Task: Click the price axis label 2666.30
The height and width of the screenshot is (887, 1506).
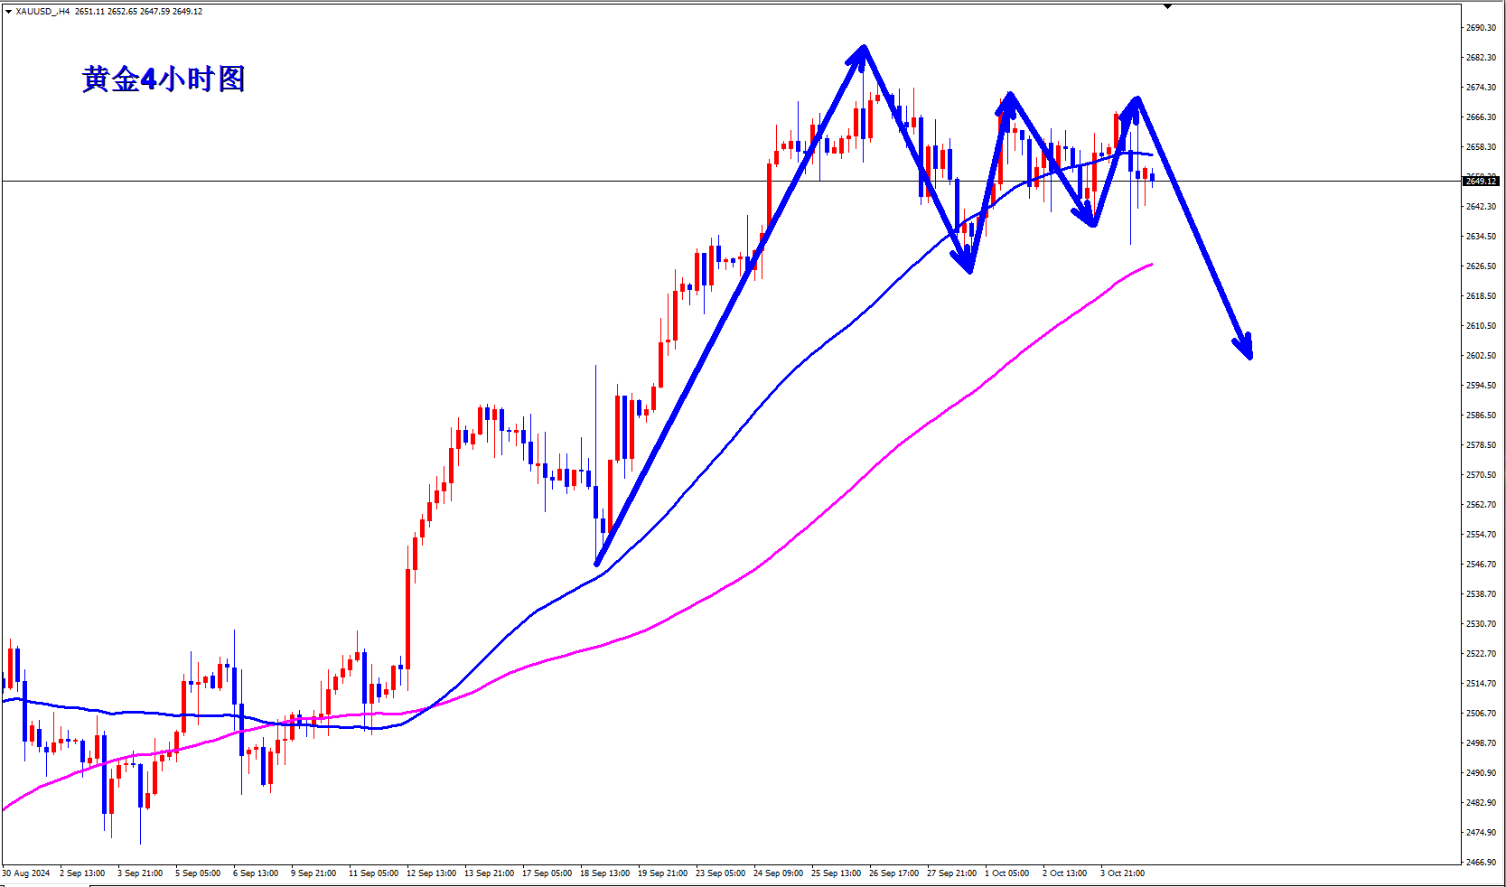Action: pos(1481,117)
